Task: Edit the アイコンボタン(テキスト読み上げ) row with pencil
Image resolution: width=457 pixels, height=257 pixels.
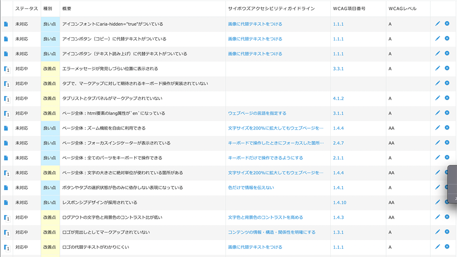Action: (x=437, y=53)
